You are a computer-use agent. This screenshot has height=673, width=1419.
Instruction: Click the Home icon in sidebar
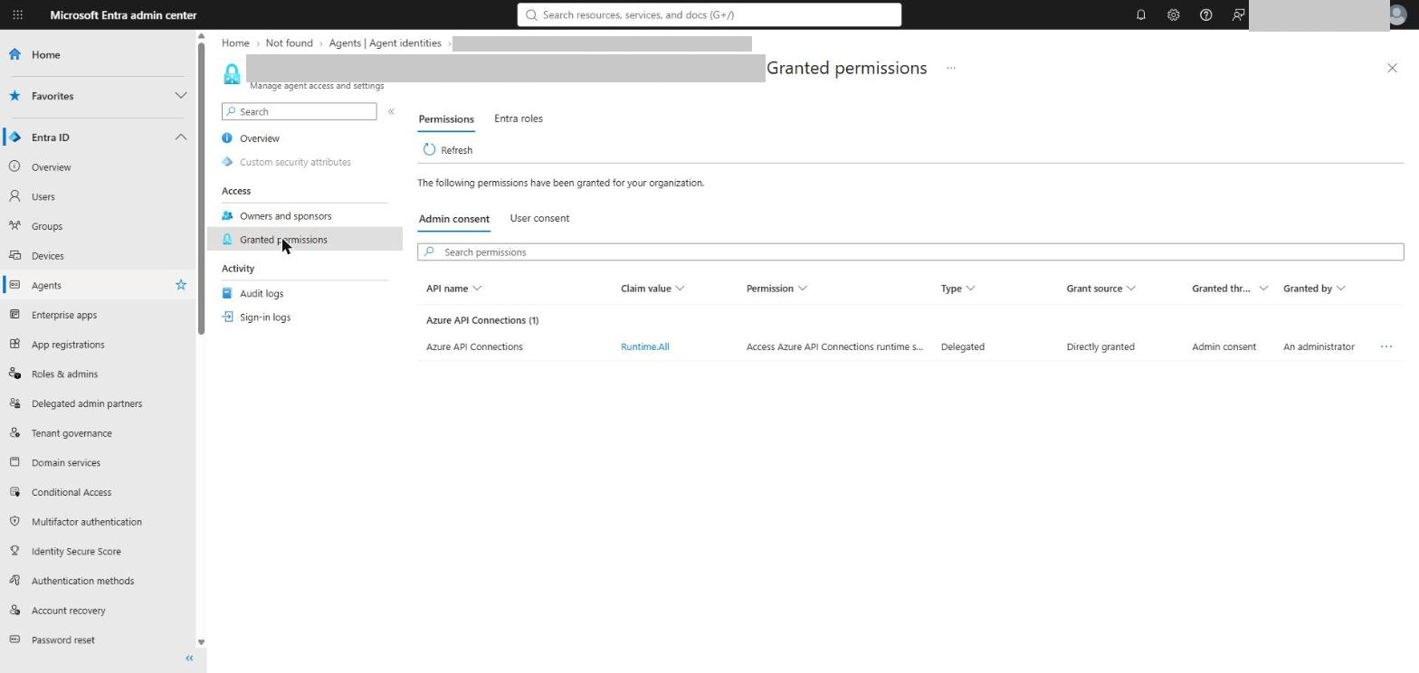pyautogui.click(x=14, y=54)
